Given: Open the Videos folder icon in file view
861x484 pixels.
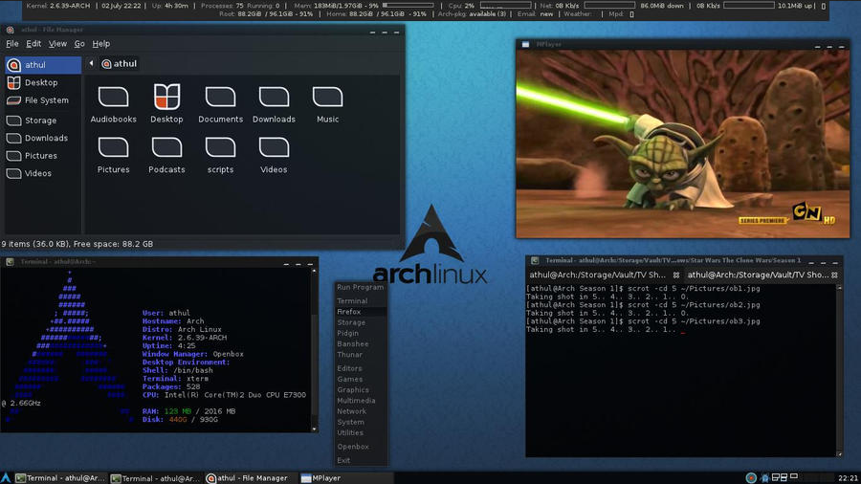Looking at the screenshot, I should point(274,147).
